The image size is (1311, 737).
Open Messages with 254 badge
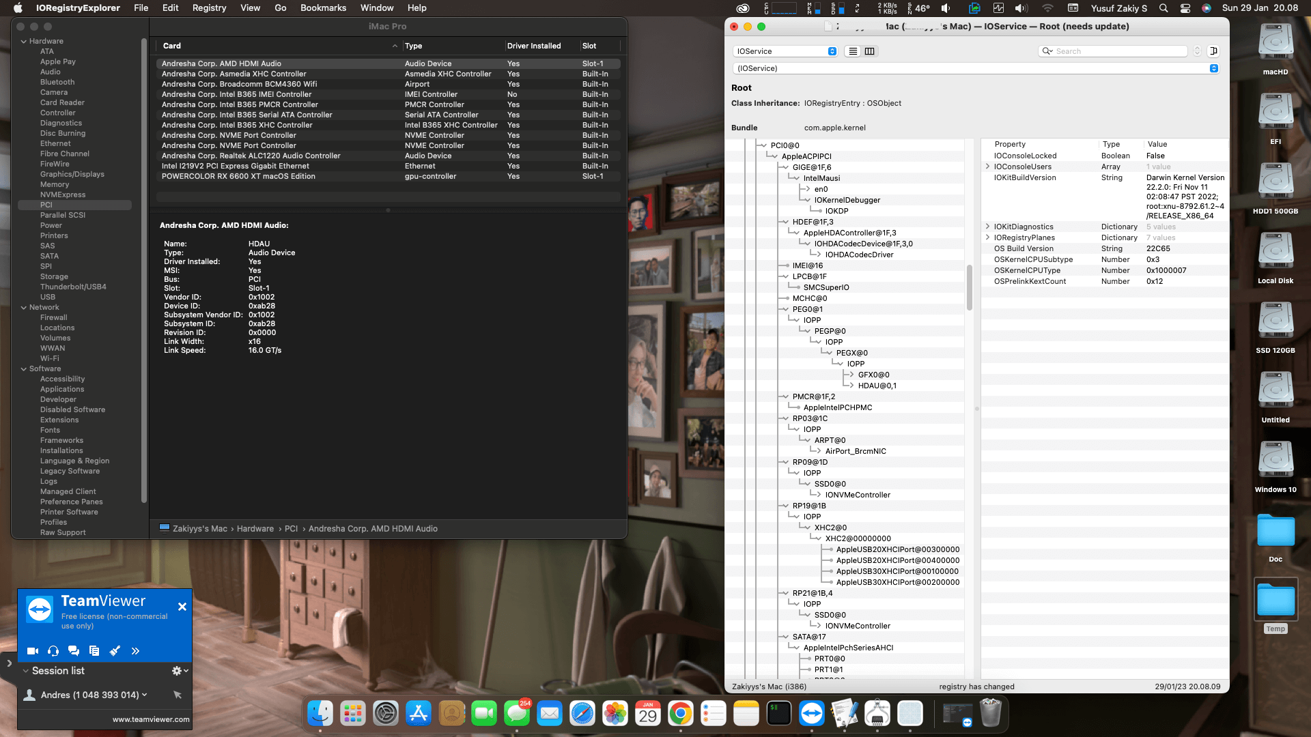(517, 714)
